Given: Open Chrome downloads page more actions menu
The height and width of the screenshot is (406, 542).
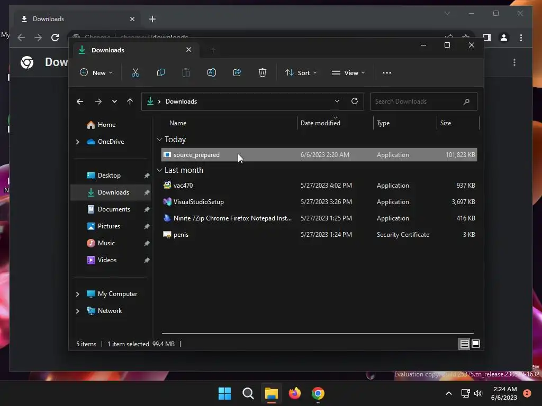Looking at the screenshot, I should [x=514, y=62].
